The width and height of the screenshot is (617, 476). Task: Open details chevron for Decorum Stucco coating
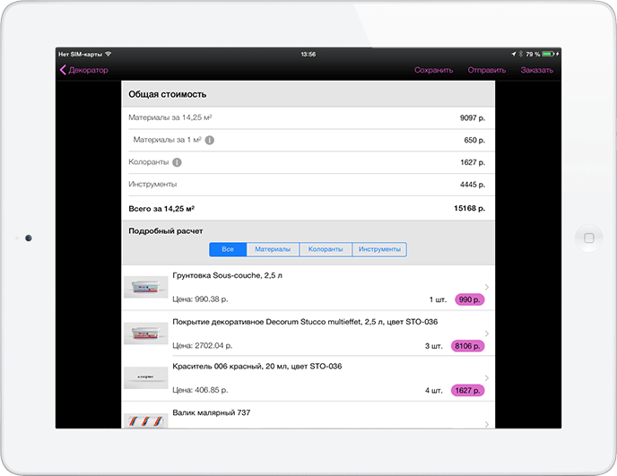pos(487,333)
